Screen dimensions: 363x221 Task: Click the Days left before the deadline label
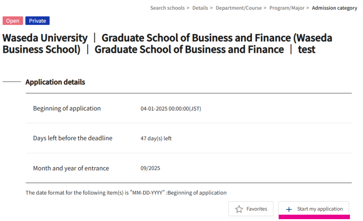73,138
